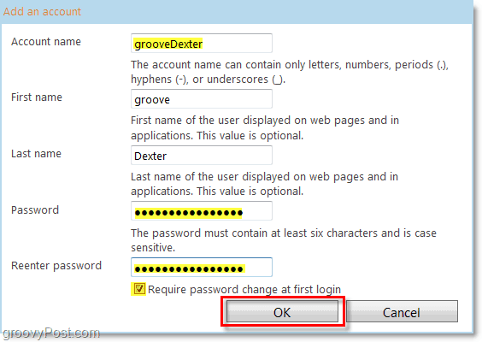The height and width of the screenshot is (342, 482).
Task: Click the 'Password' label text
Action: click(35, 209)
